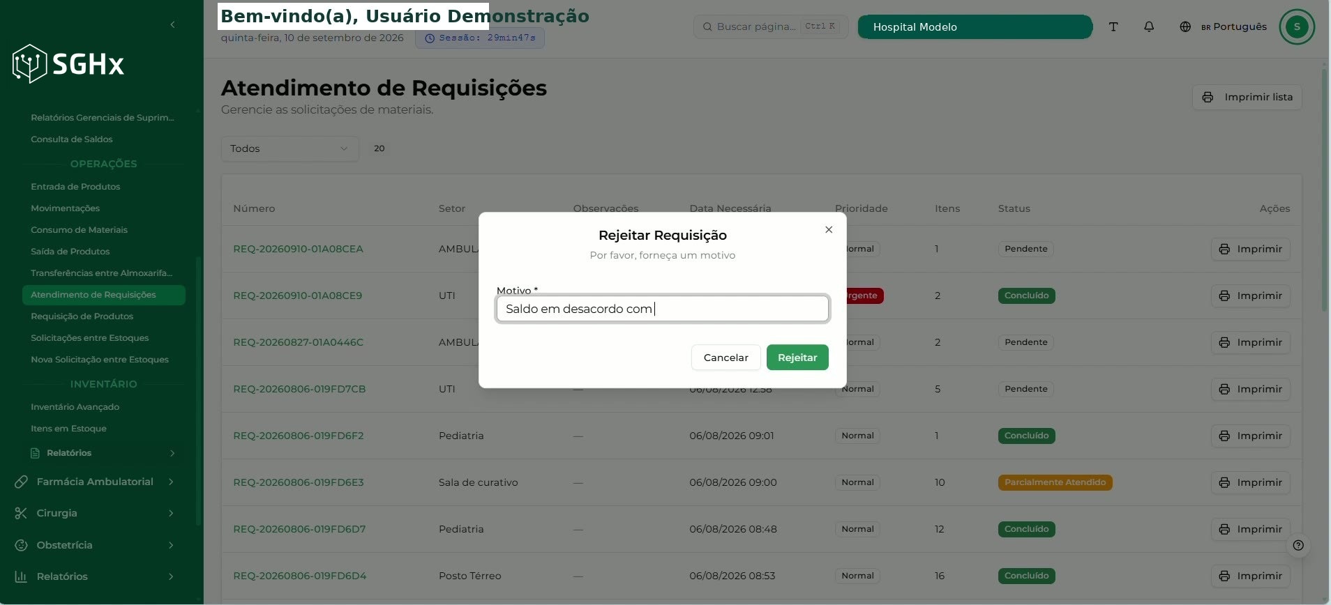Close the Rejeitar Requisição dialog

(829, 229)
